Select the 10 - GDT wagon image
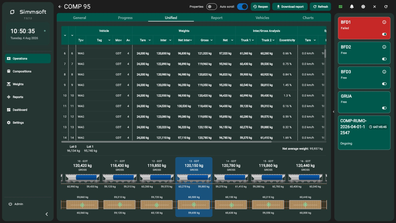Screen dimensions: 396x223 pyautogui.click(x=82, y=178)
